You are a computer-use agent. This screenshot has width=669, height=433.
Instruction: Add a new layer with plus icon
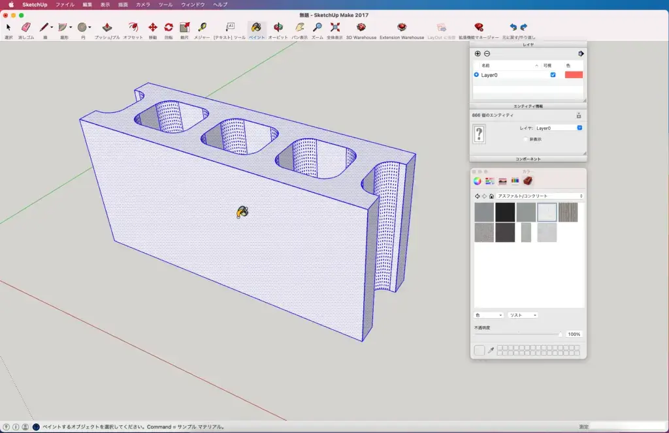[478, 53]
